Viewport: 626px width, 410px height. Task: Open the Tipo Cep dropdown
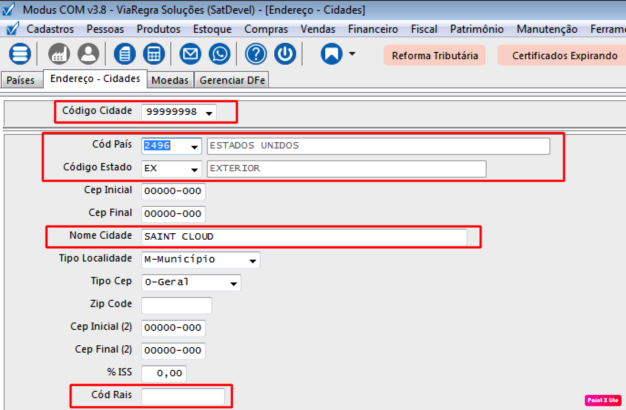234,283
